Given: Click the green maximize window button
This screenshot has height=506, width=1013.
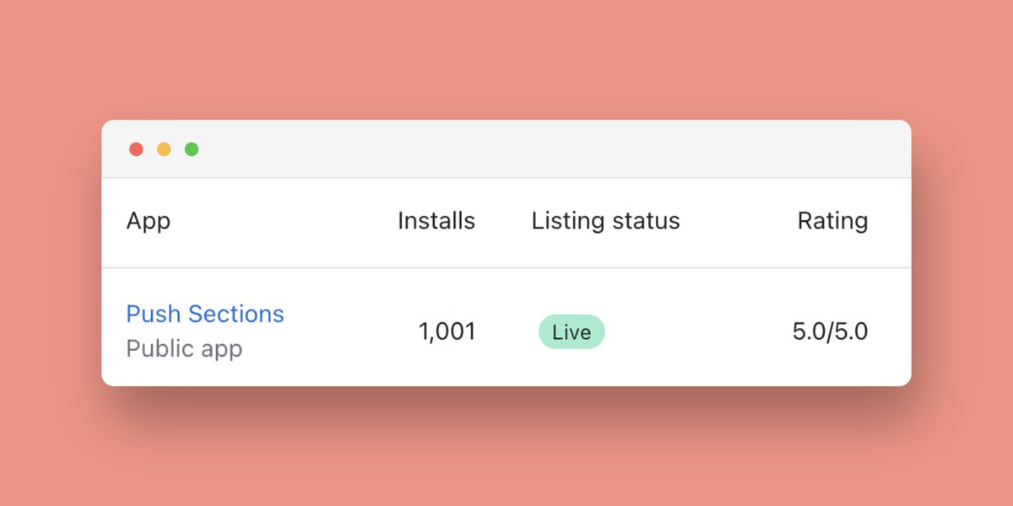Looking at the screenshot, I should 192,149.
